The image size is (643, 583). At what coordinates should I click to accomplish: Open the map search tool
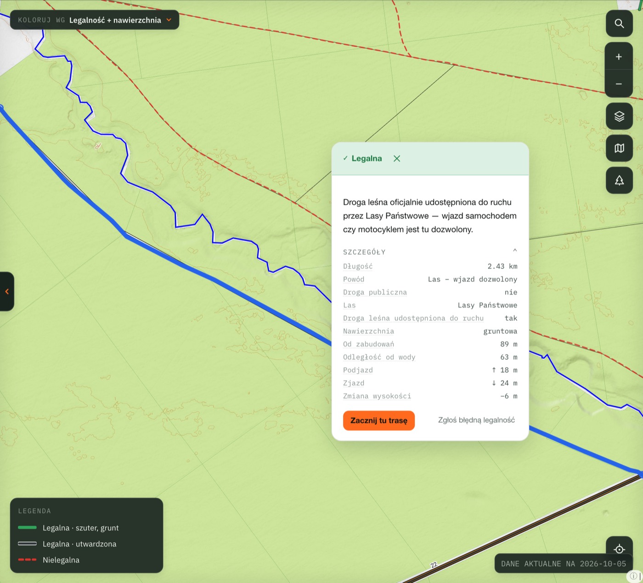click(x=619, y=23)
